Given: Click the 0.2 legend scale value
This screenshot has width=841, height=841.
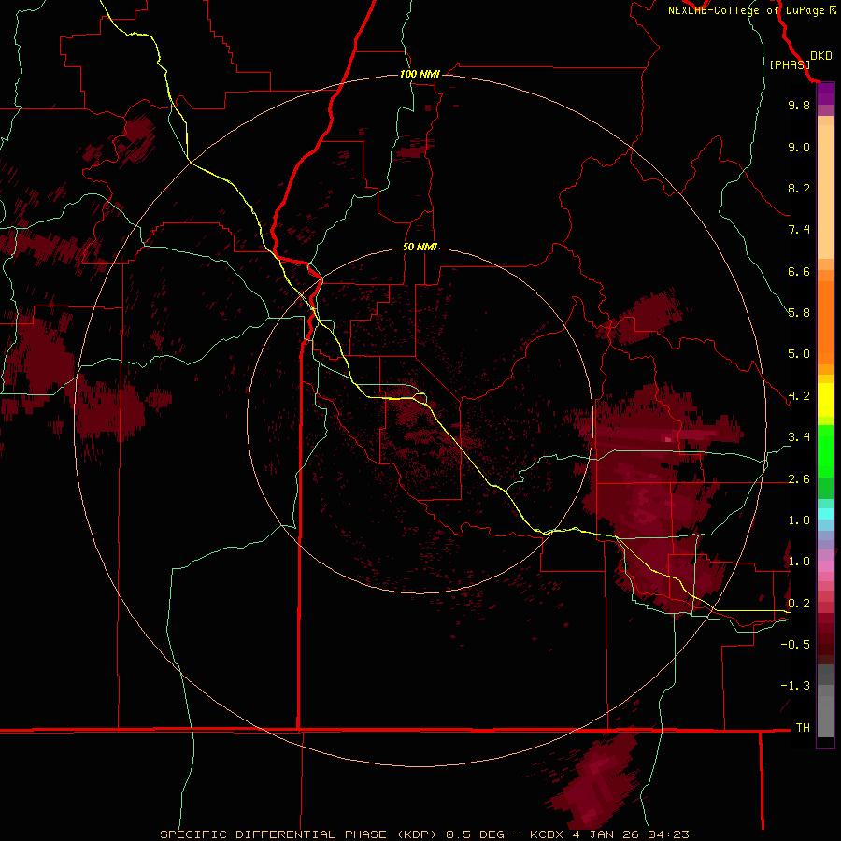Looking at the screenshot, I should (799, 604).
